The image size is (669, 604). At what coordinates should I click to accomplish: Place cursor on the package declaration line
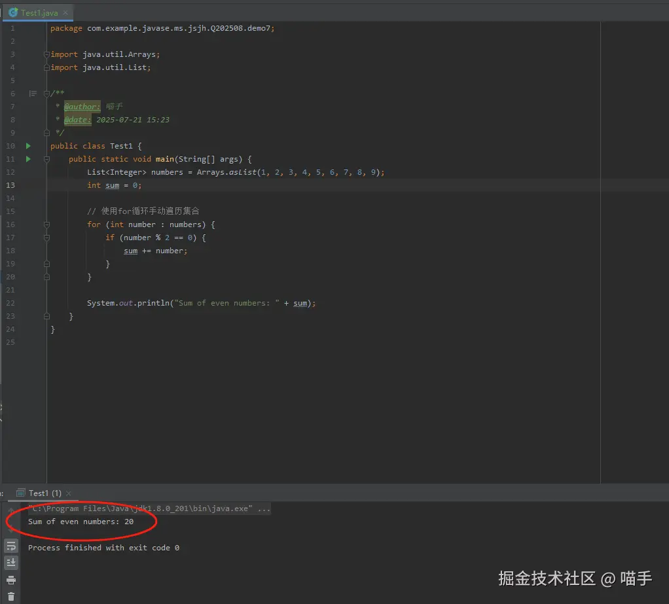tap(162, 28)
